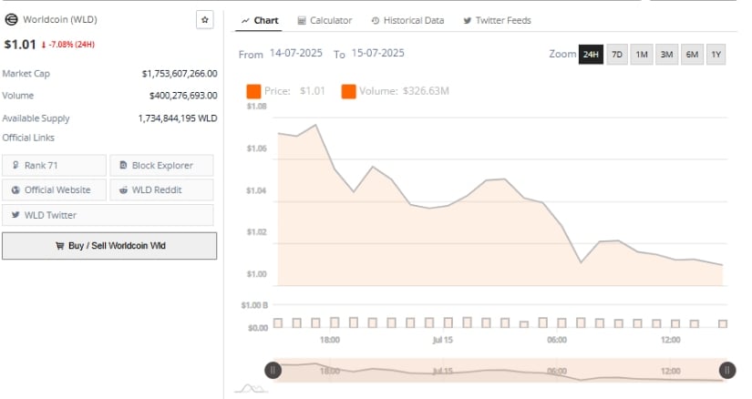Click the Block Explorer document icon
The height and width of the screenshot is (399, 752).
point(123,166)
